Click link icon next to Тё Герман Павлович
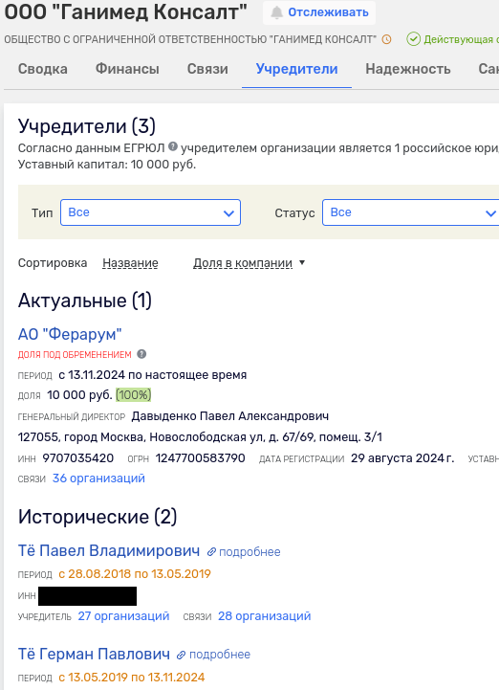The width and height of the screenshot is (499, 690). point(181,655)
